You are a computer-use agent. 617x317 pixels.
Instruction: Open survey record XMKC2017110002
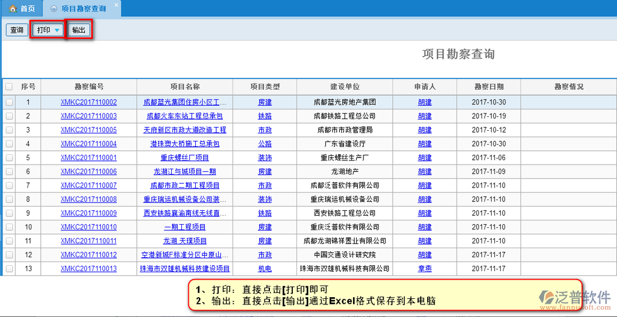tap(89, 102)
